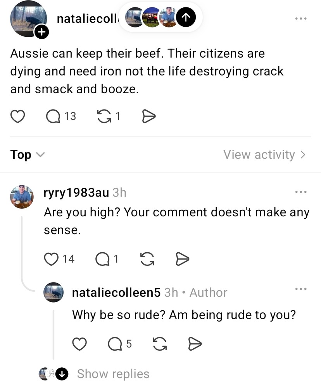
Task: Open ryry1983au's profile picture
Action: point(22,197)
